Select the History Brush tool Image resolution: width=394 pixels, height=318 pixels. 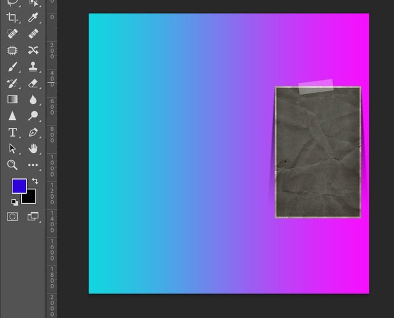[x=12, y=83]
